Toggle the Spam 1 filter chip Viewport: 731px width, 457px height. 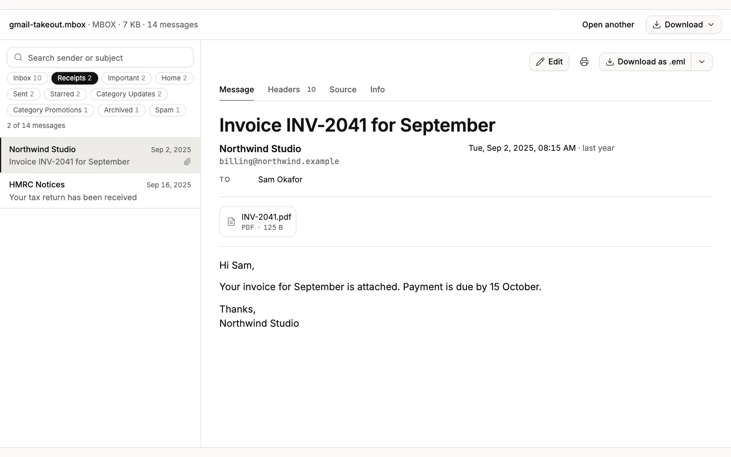[167, 110]
